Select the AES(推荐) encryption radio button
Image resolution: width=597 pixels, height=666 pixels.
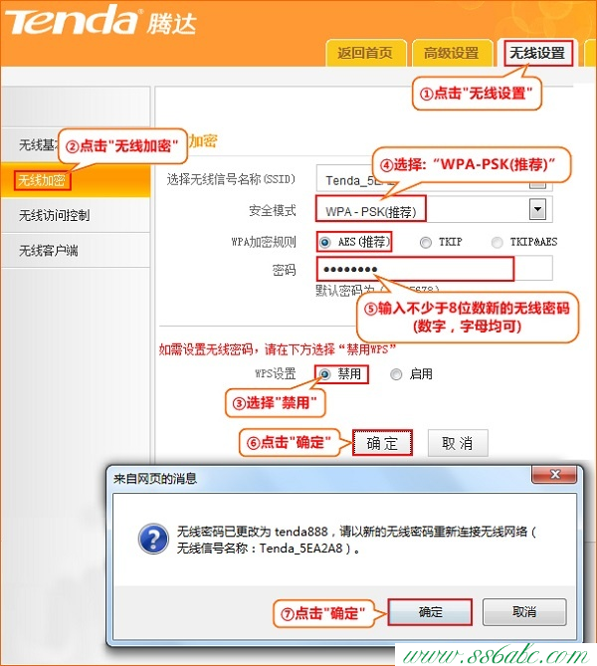325,242
